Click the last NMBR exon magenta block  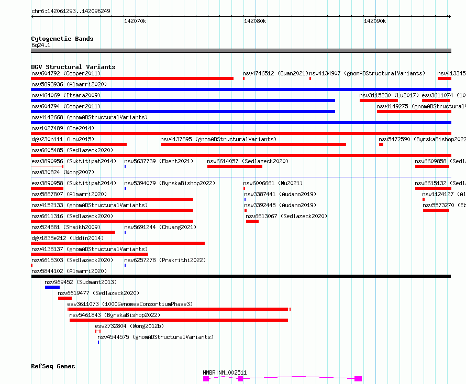(358, 379)
